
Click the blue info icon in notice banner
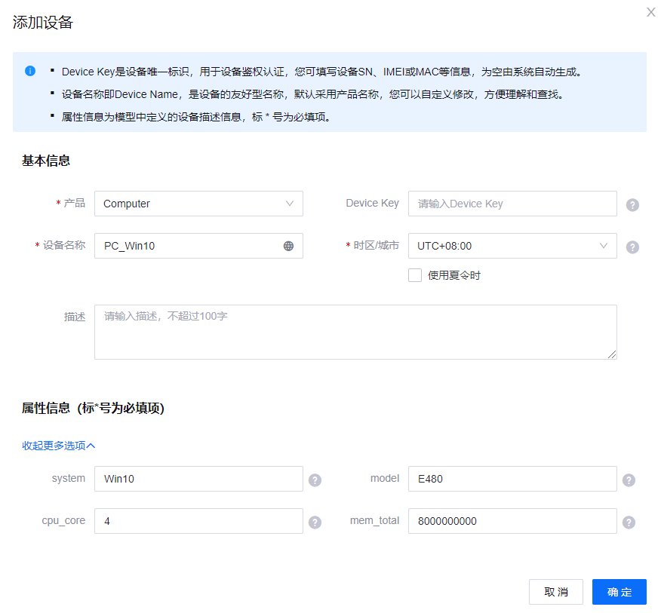[30, 71]
